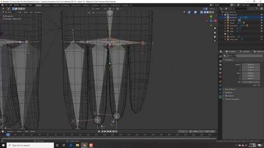This screenshot has height=148, width=264.
Task: Hide Camera with its eye icon
Action: pyautogui.click(x=262, y=20)
